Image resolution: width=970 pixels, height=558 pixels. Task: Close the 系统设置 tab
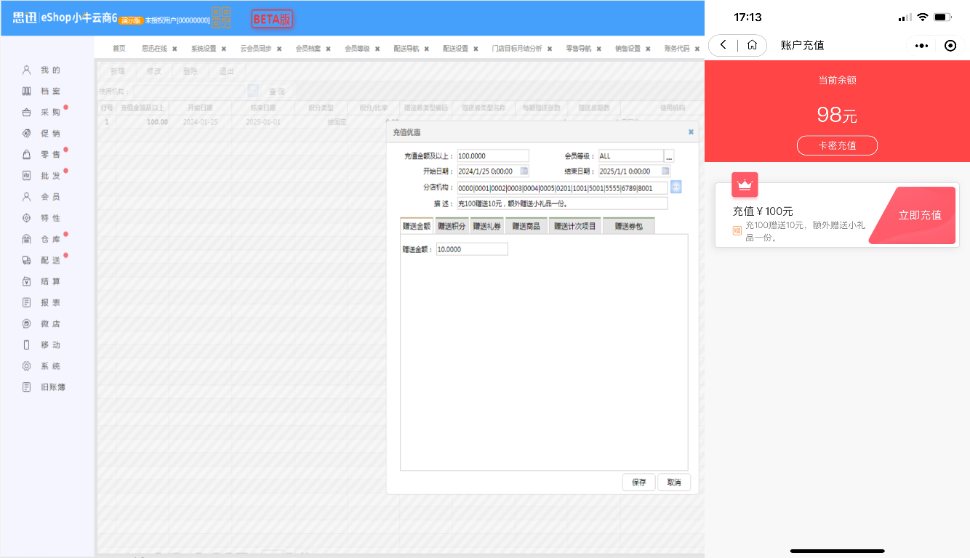(224, 49)
